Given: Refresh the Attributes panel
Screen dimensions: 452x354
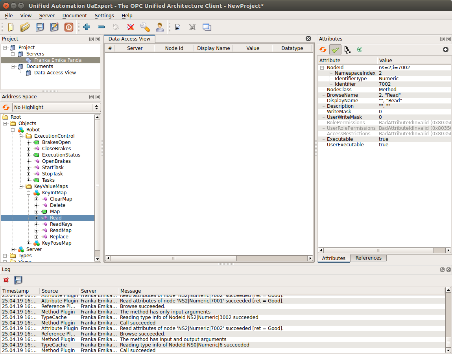Looking at the screenshot, I should (x=323, y=50).
